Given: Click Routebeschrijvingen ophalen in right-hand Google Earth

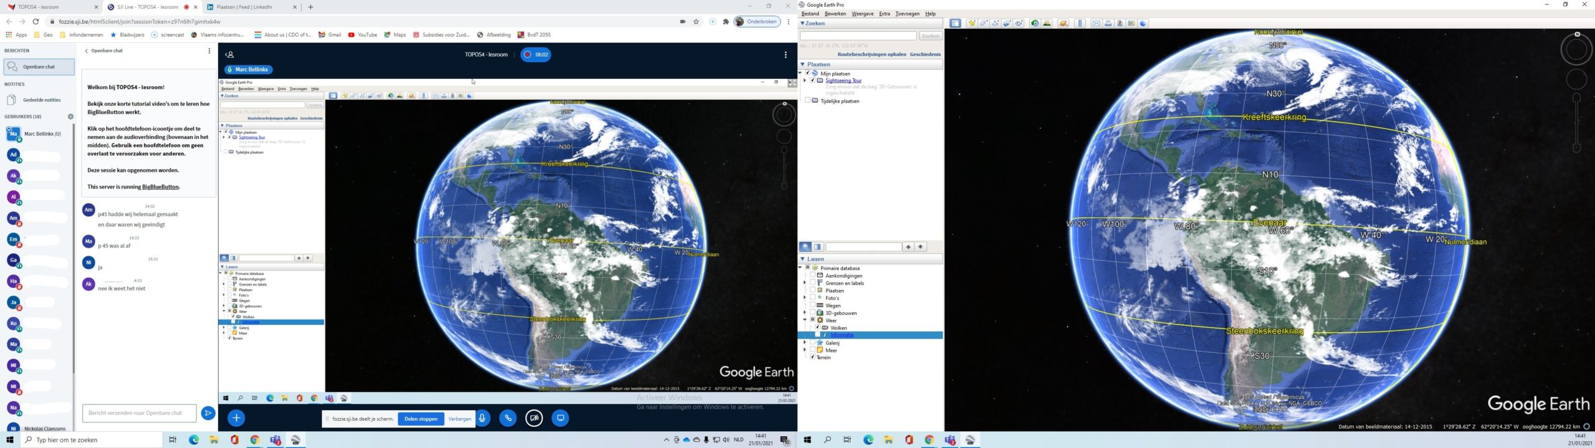Looking at the screenshot, I should tap(872, 54).
